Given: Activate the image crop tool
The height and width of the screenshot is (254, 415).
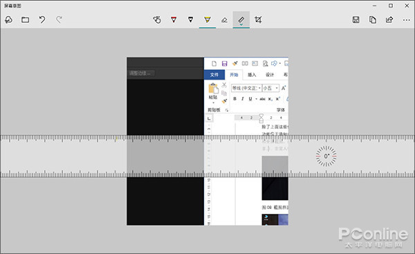Looking at the screenshot, I should pyautogui.click(x=258, y=19).
